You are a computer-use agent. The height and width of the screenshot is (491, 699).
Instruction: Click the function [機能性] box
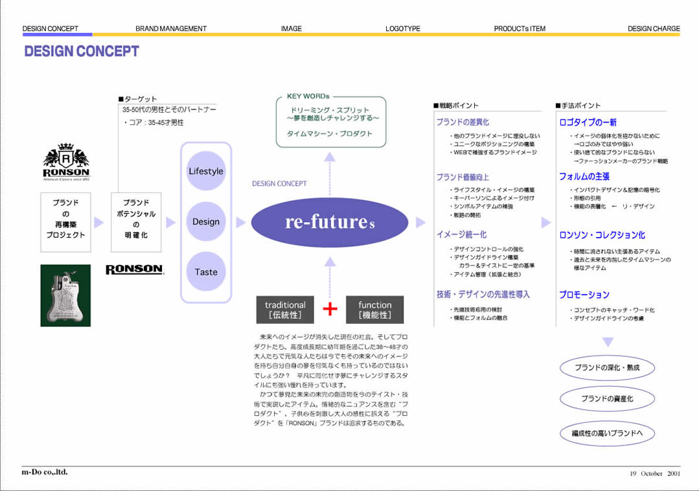(x=374, y=310)
